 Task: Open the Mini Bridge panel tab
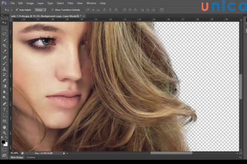pyautogui.click(x=16, y=157)
